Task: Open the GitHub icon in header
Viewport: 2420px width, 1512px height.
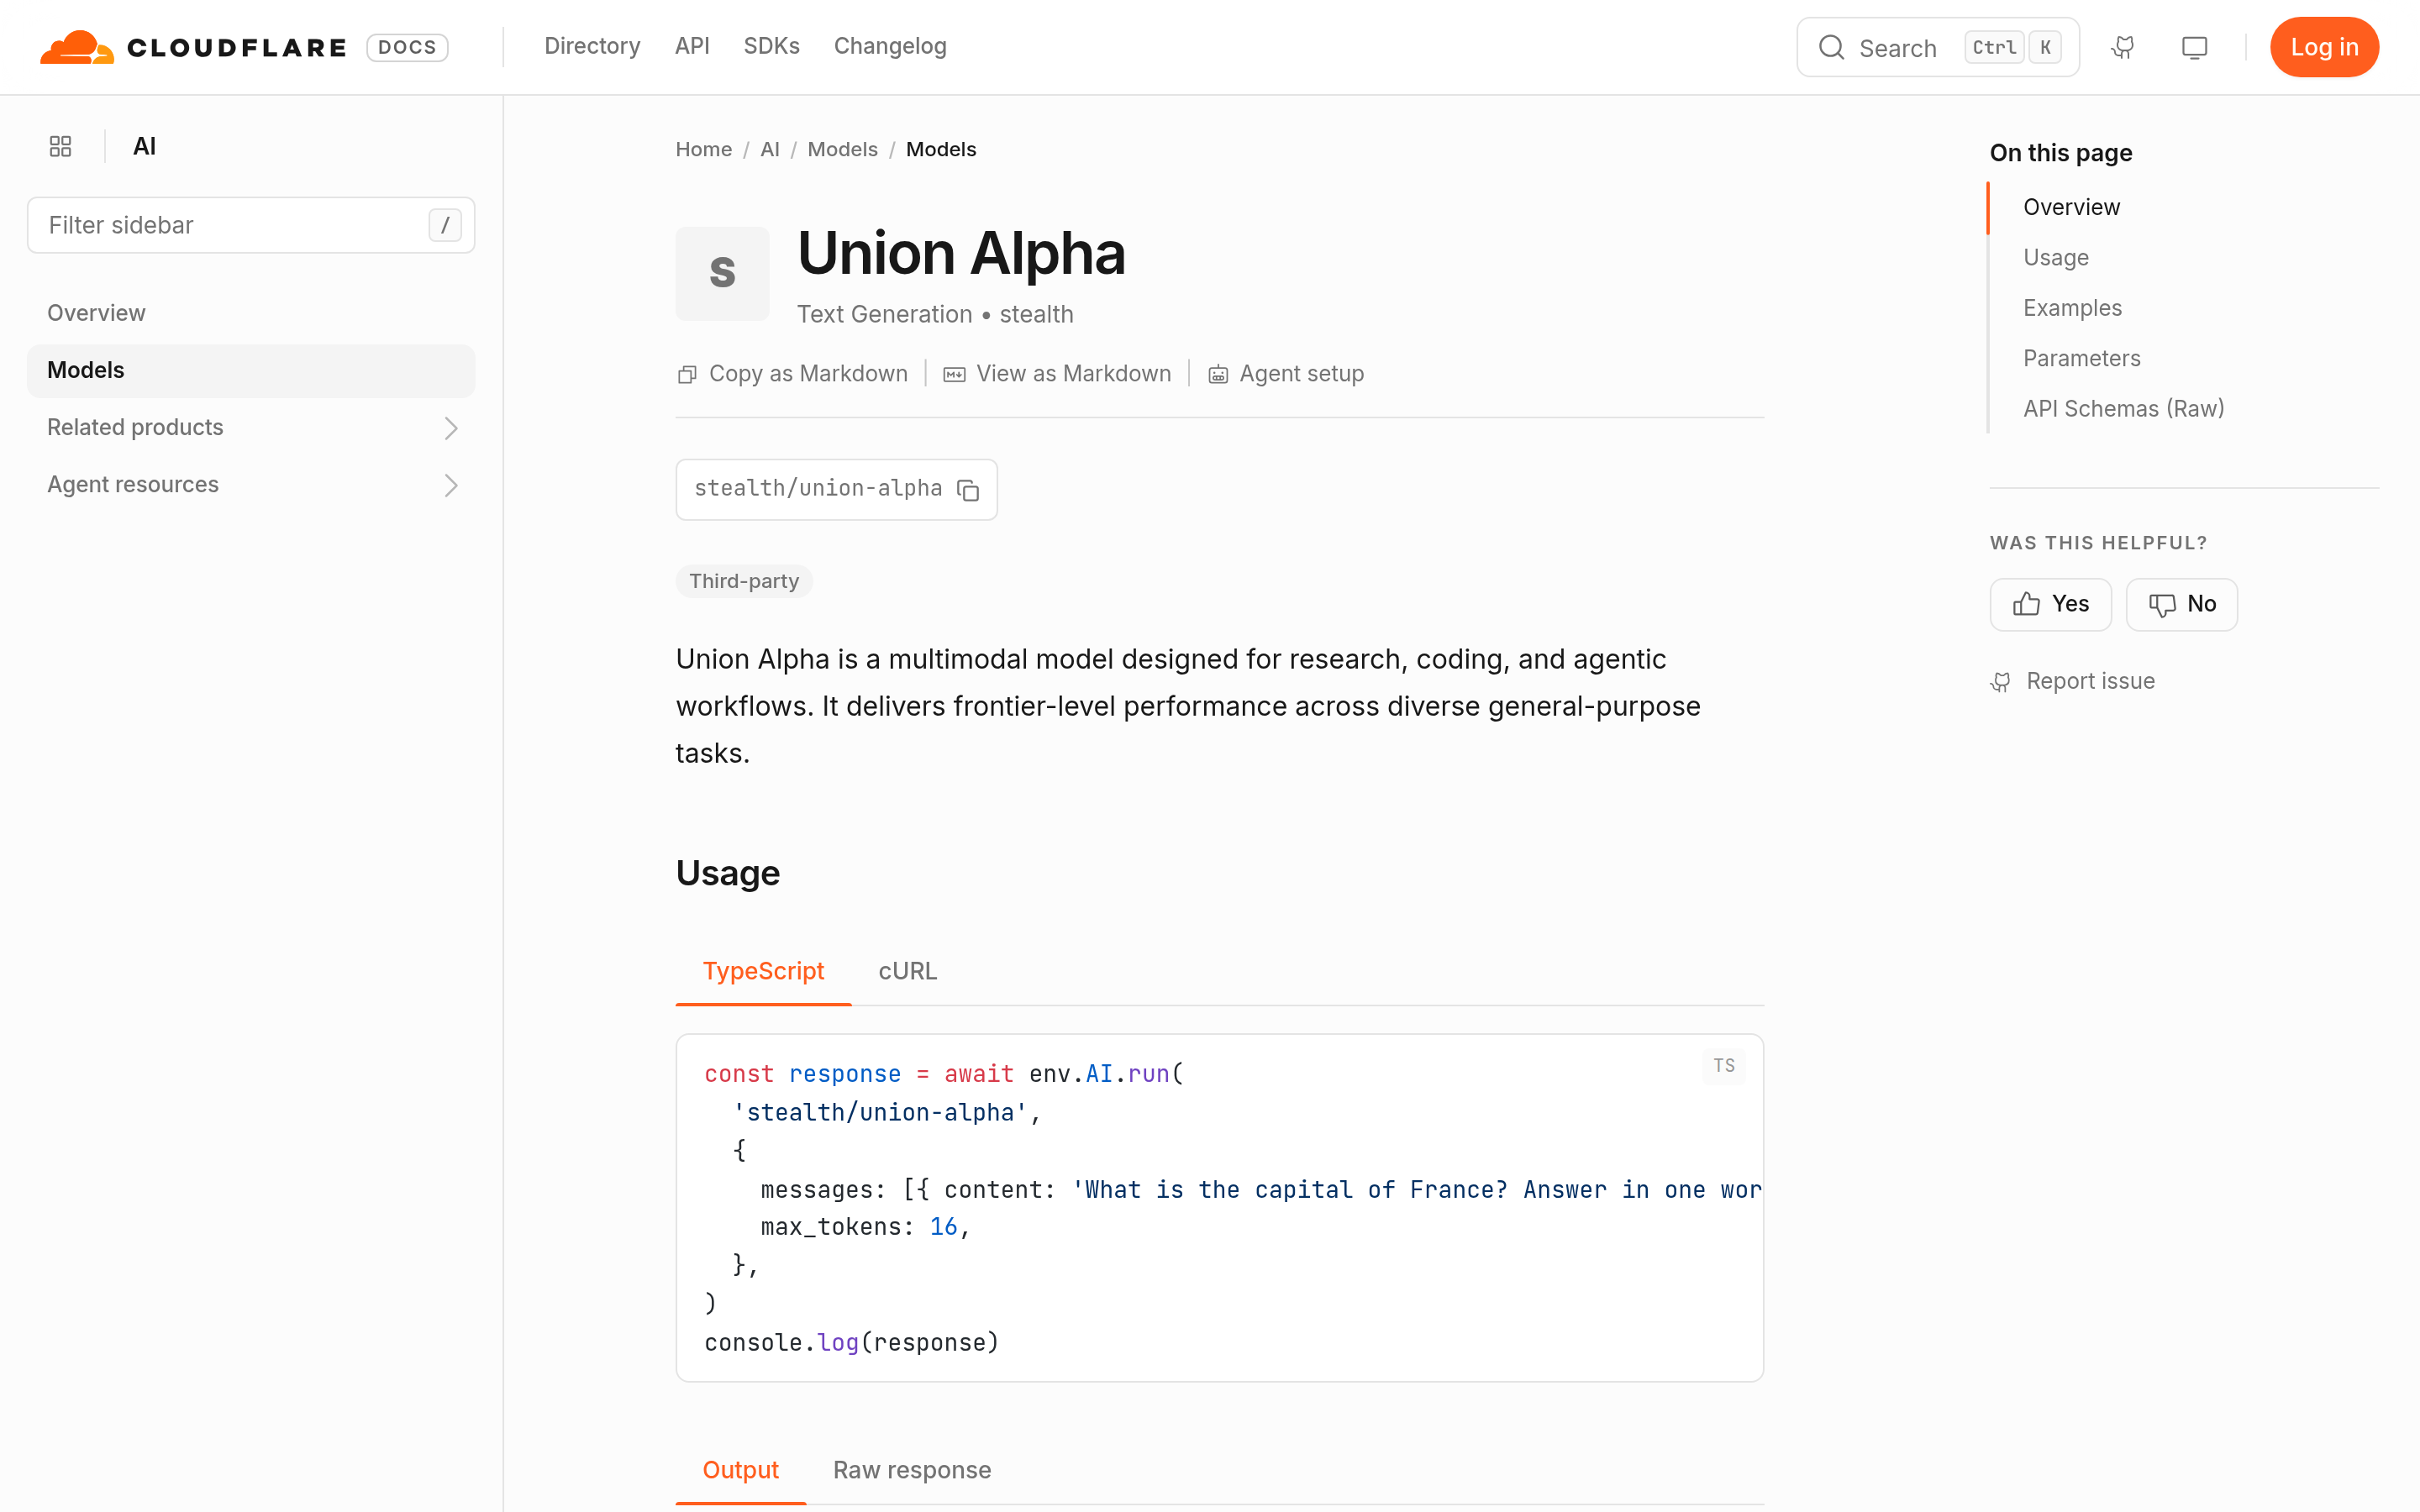Action: (2123, 47)
